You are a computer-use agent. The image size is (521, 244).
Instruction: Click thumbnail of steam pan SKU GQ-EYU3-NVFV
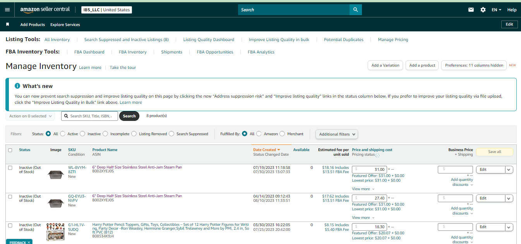pyautogui.click(x=55, y=203)
